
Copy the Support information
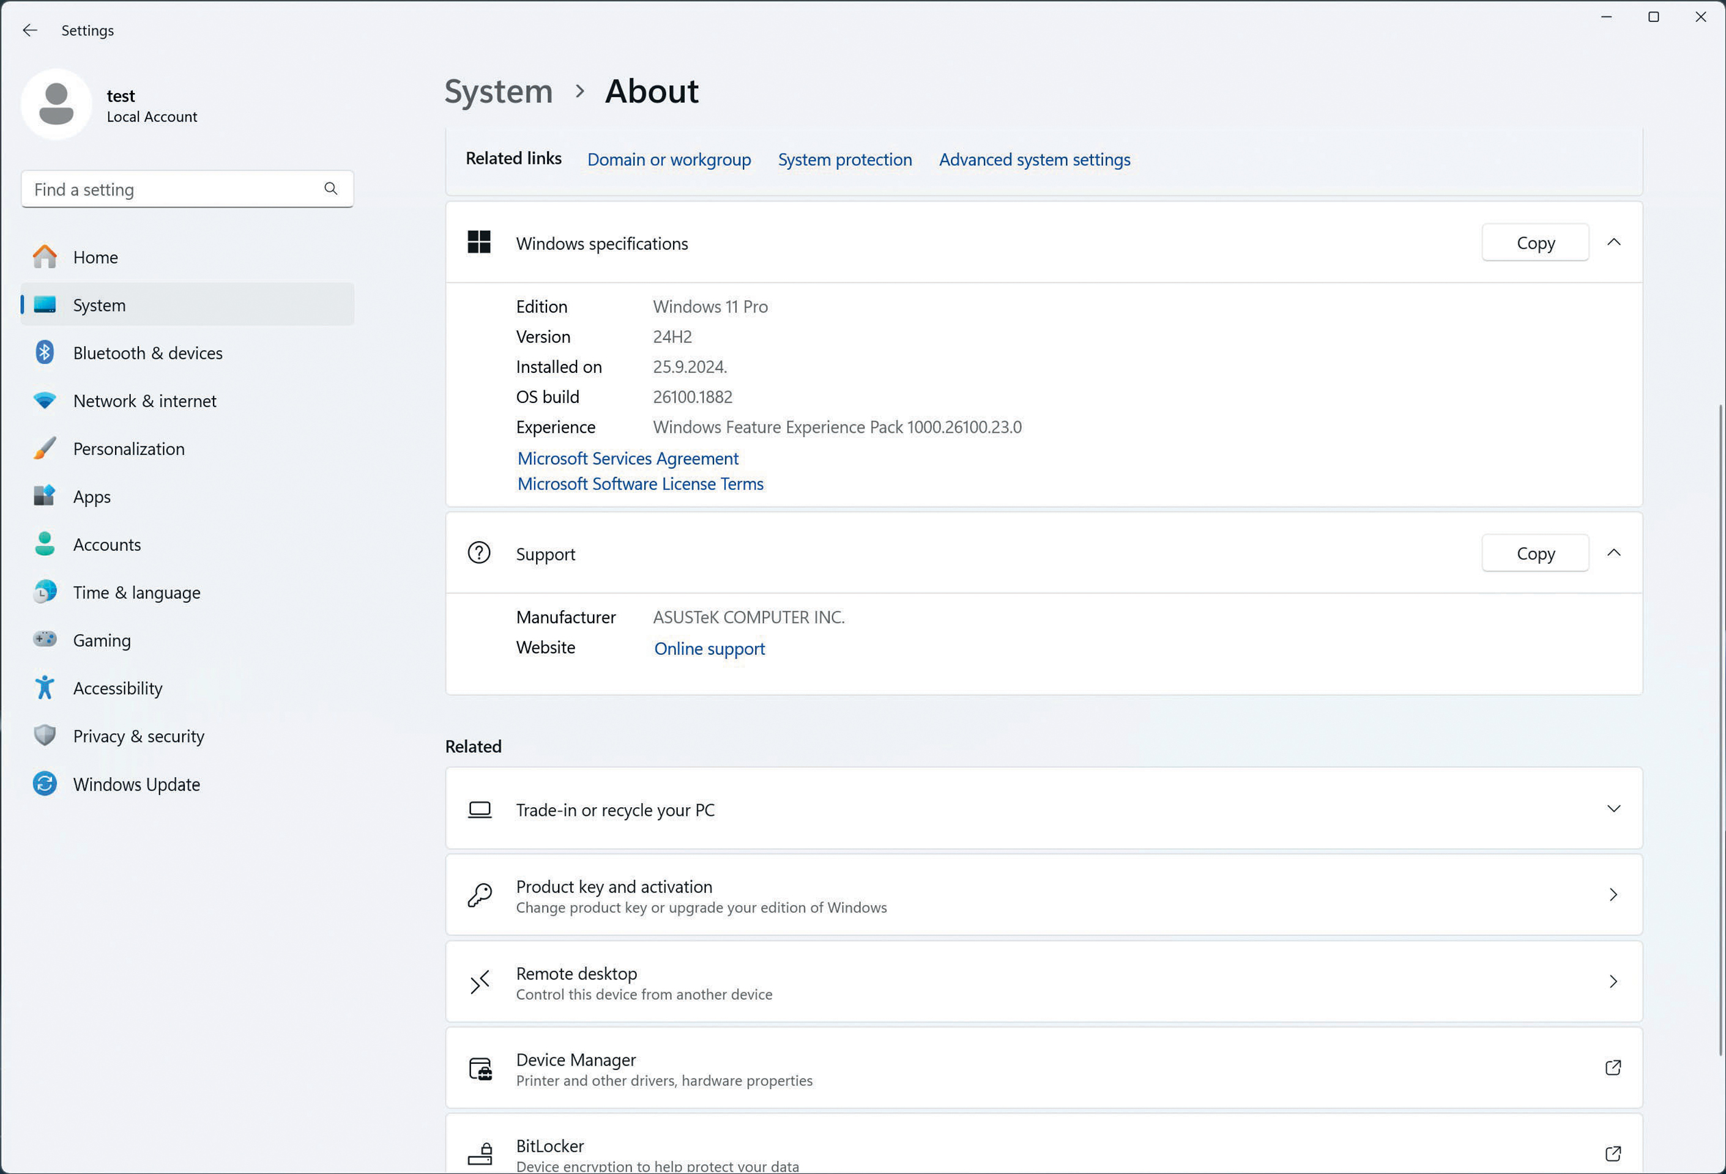(1535, 553)
